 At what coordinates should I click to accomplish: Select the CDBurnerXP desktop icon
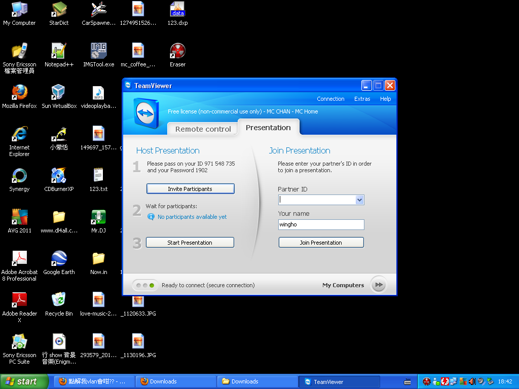point(59,176)
